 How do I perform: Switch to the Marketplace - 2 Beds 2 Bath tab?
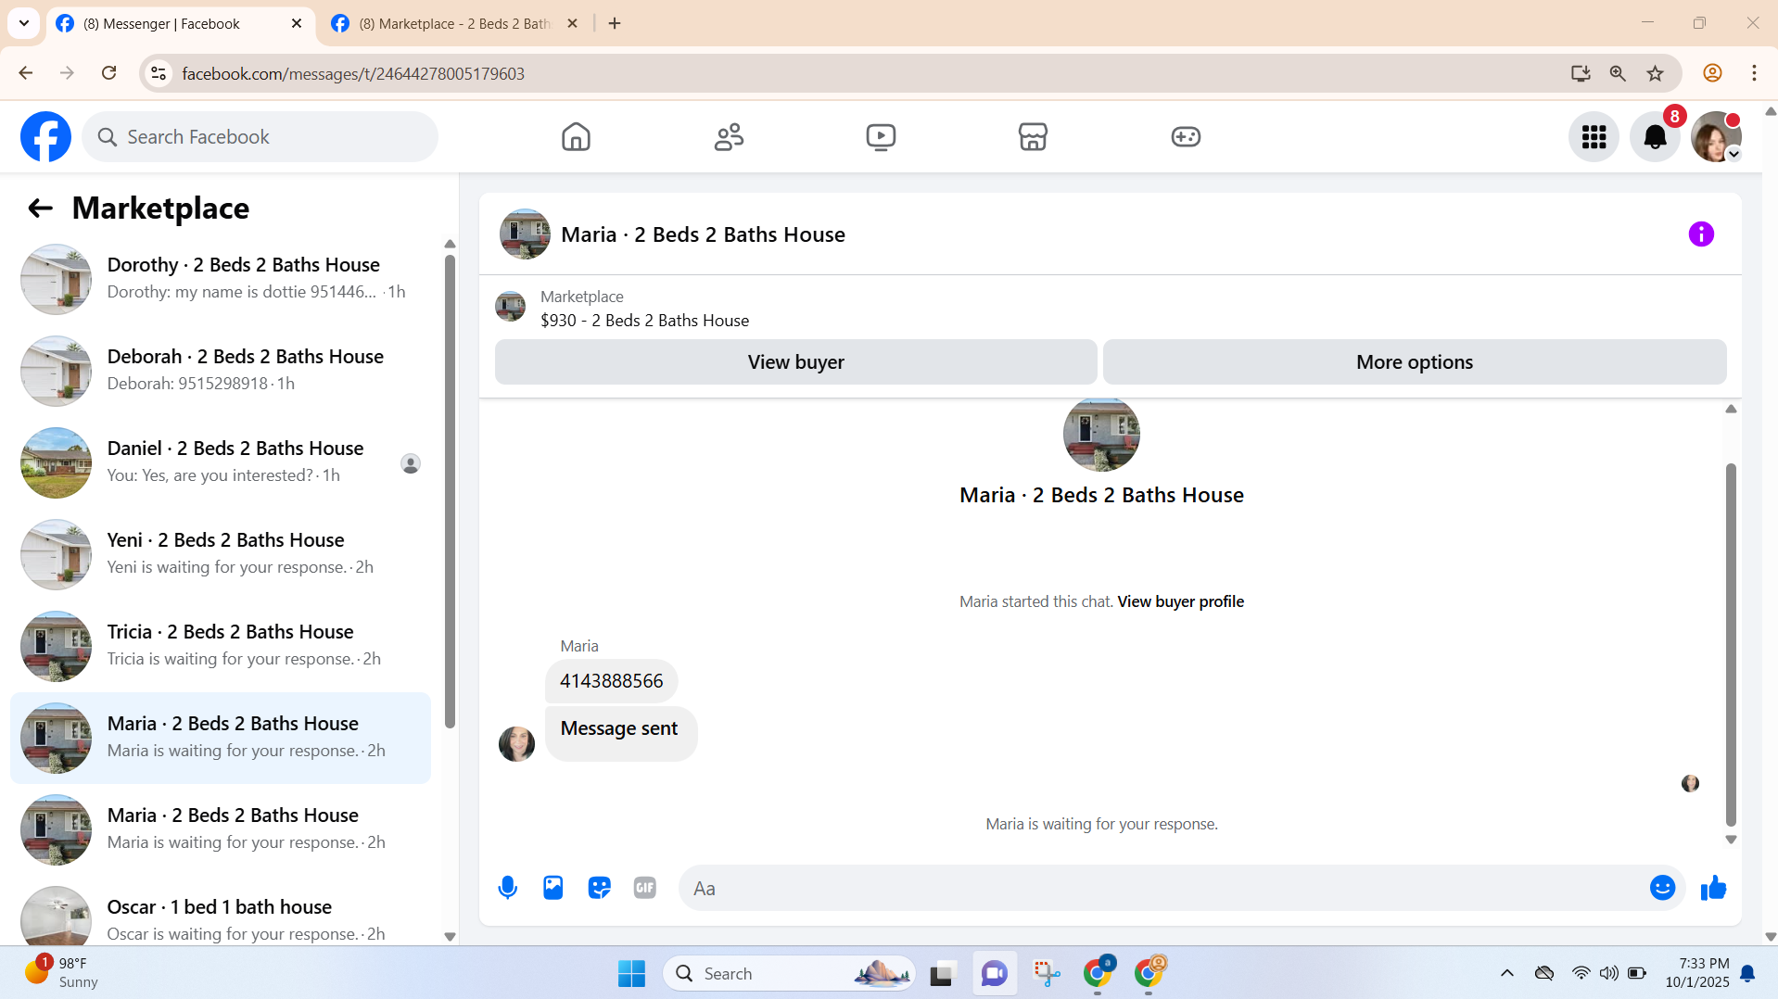[455, 24]
